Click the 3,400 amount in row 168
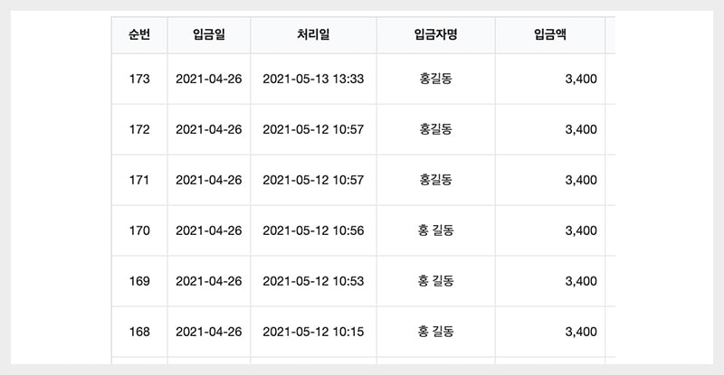724x375 pixels. tap(580, 332)
